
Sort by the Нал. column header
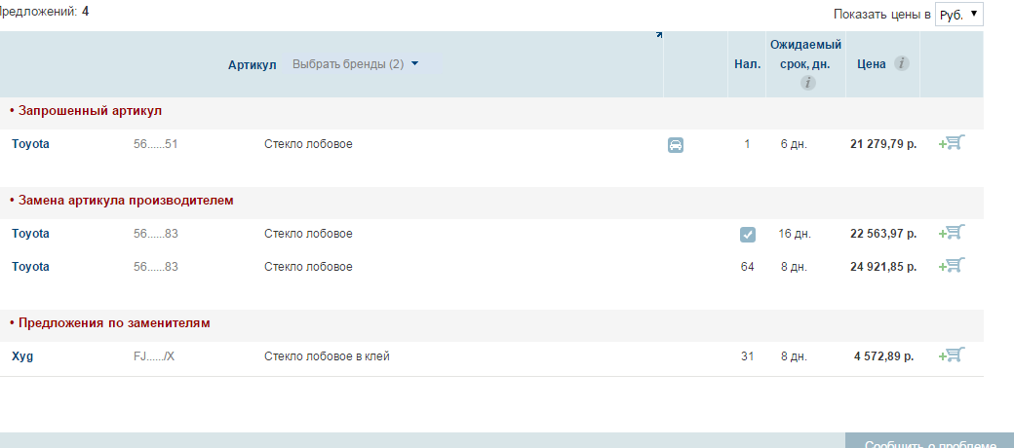click(x=747, y=64)
